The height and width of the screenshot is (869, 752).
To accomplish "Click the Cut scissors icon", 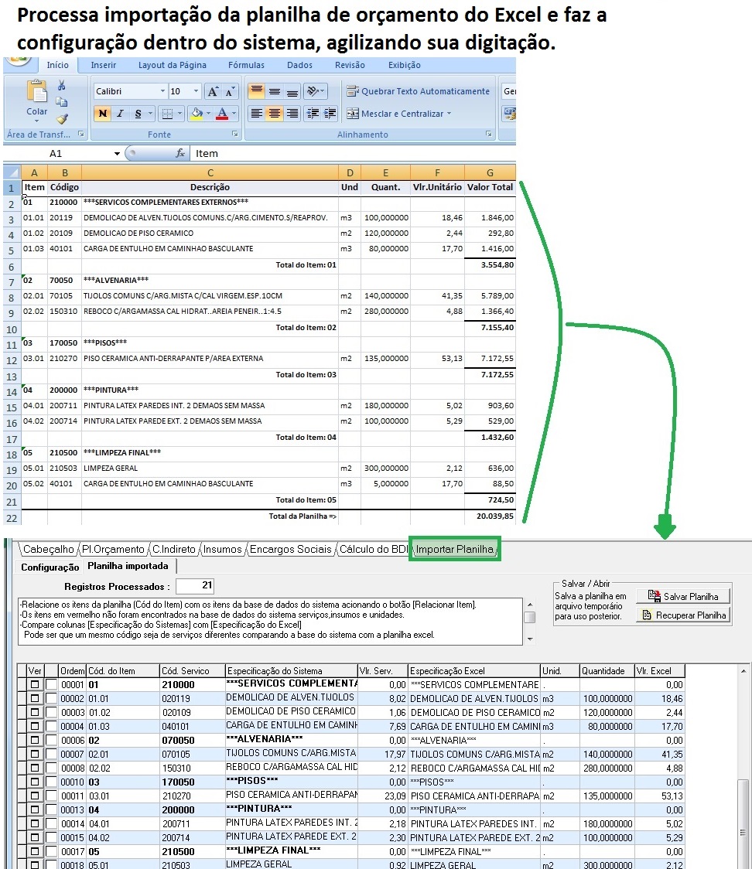I will [62, 86].
